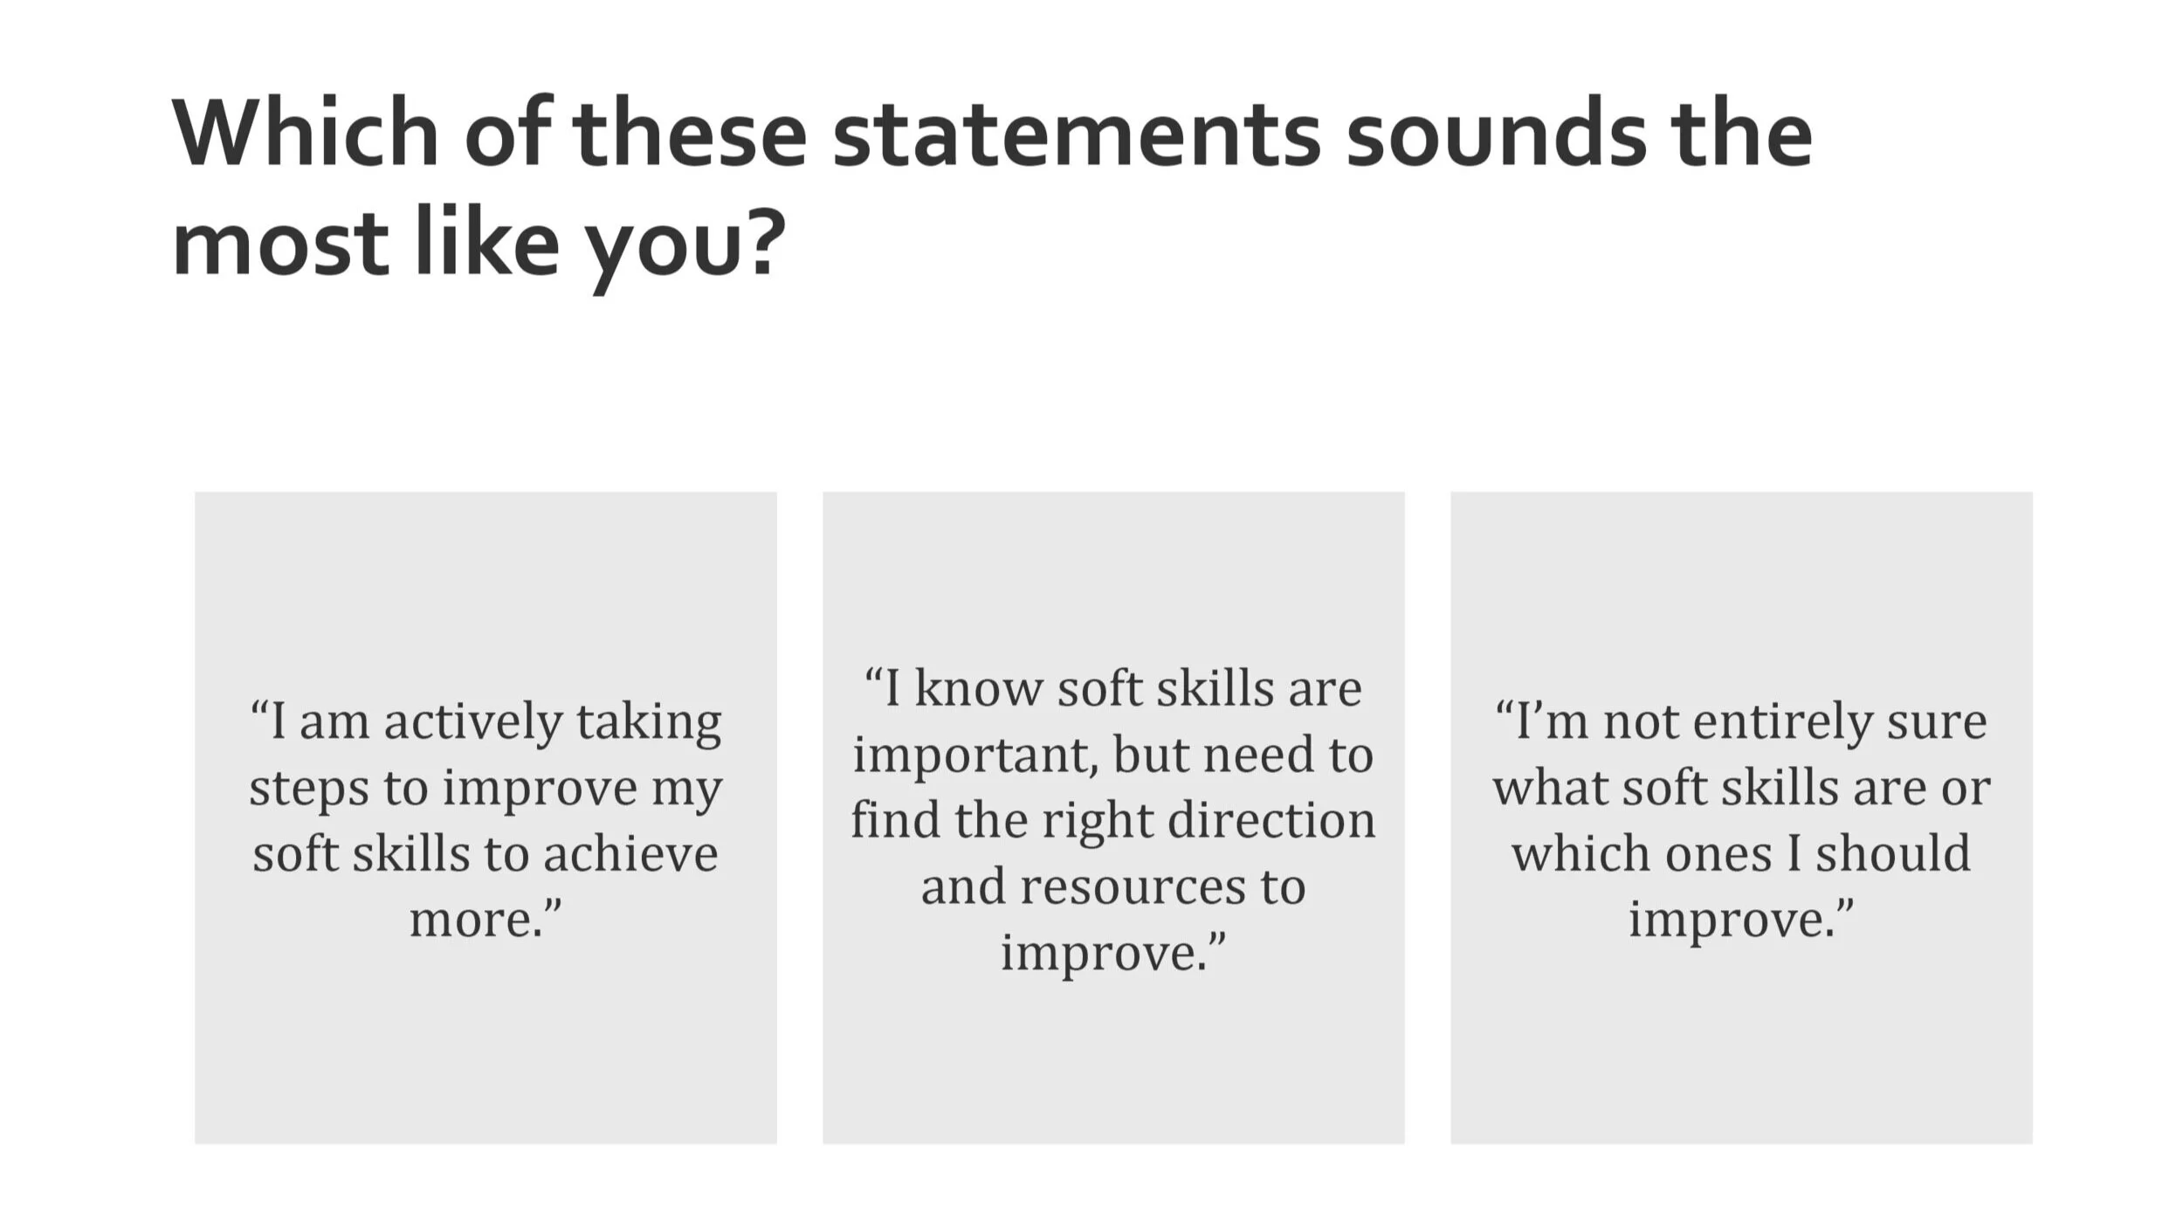Click the word "achieve" in the first card

(630, 854)
